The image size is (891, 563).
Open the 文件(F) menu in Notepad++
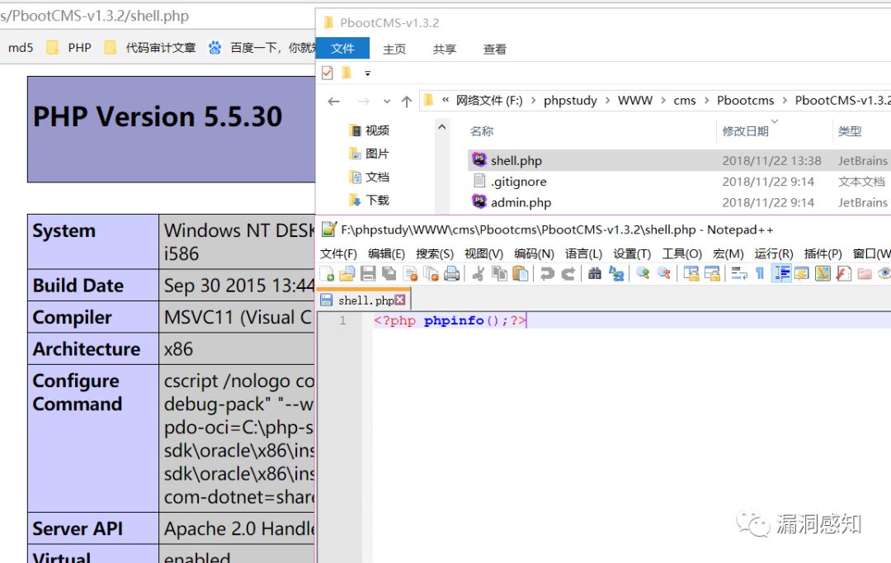[x=338, y=253]
